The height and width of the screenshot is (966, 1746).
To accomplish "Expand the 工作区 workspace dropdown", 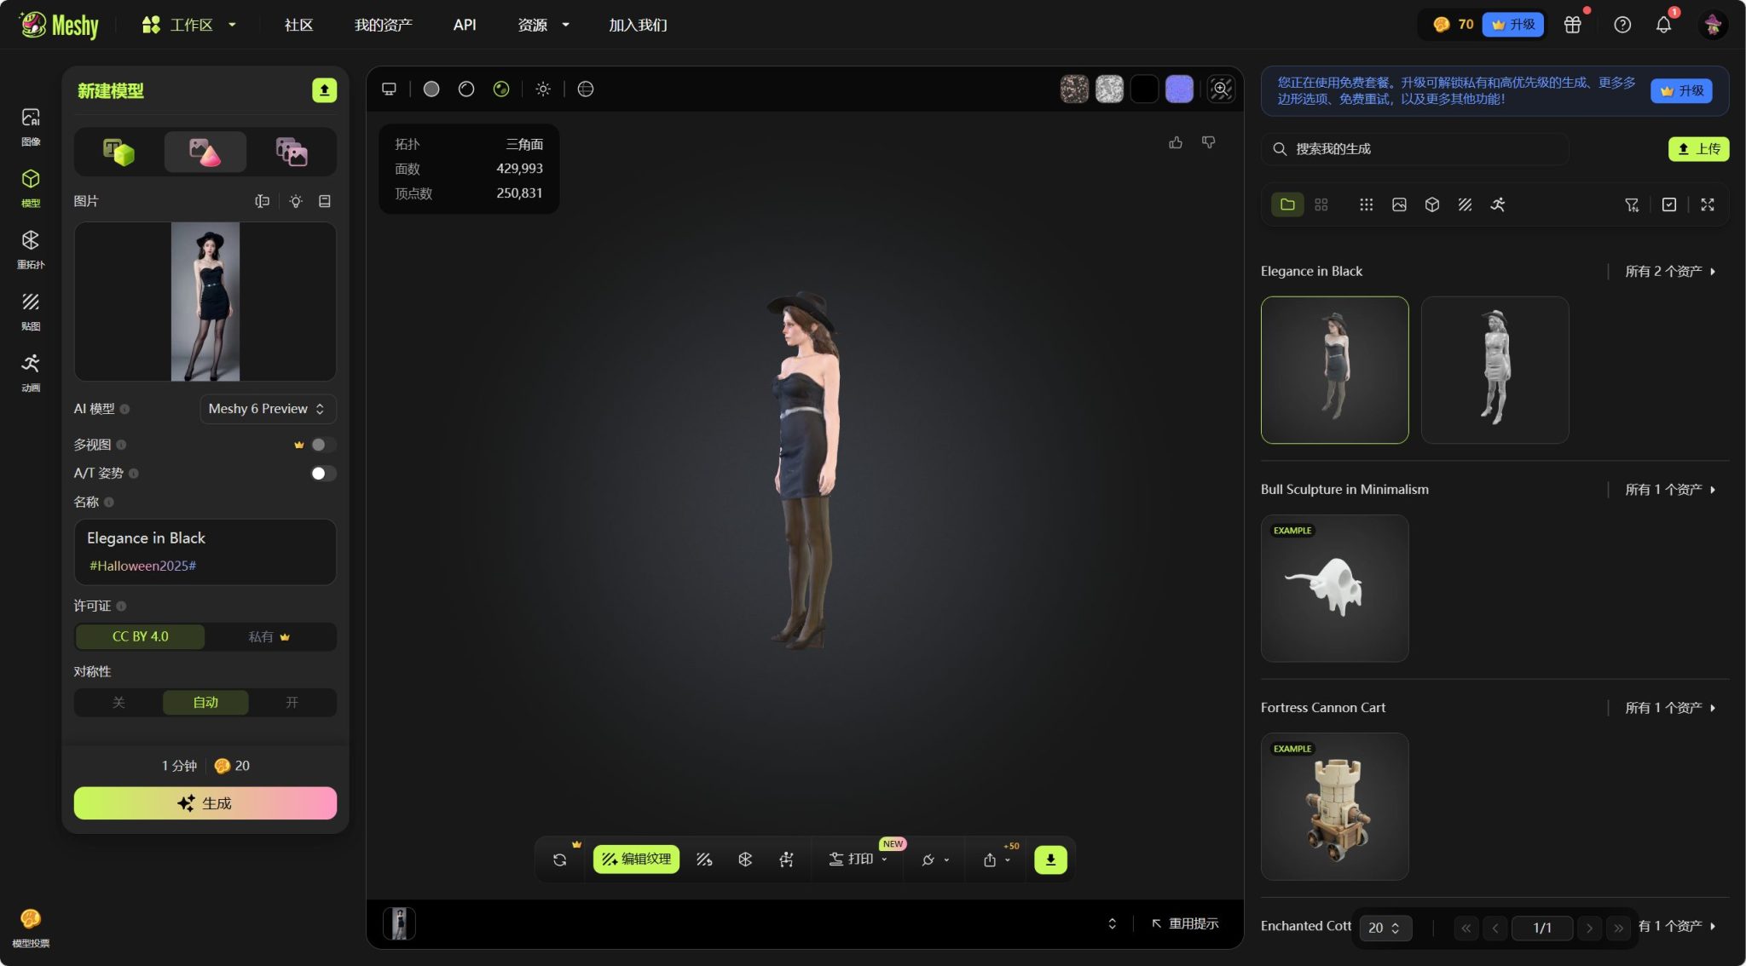I will 189,25.
